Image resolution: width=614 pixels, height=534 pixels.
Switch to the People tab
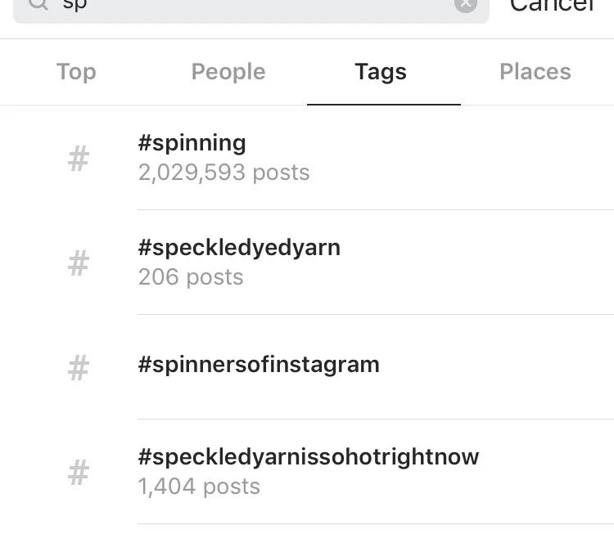tap(228, 72)
